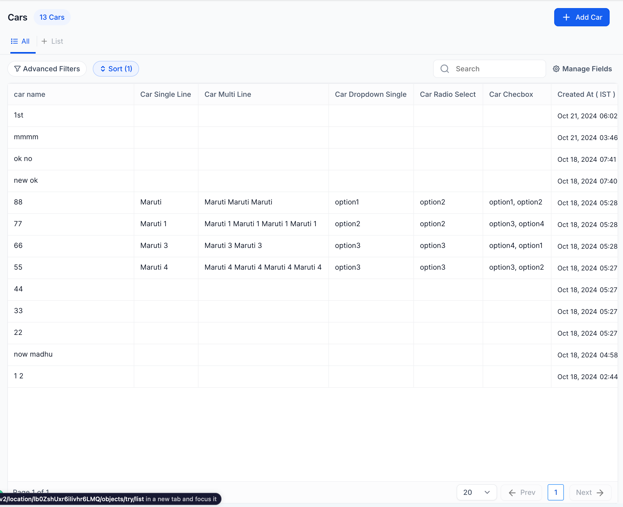The image size is (623, 507).
Task: Open the car row named 88
Action: pyautogui.click(x=313, y=202)
